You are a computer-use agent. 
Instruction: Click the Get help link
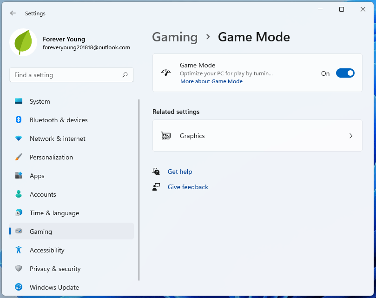pos(180,172)
